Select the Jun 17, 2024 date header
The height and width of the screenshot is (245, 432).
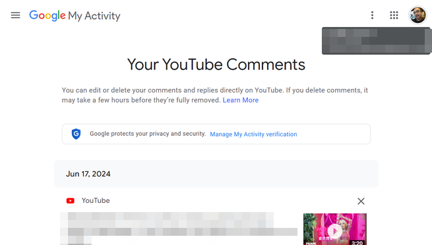(216, 174)
